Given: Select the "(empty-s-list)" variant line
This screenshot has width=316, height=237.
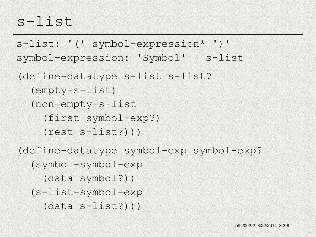Looking at the screenshot, I should [x=73, y=90].
